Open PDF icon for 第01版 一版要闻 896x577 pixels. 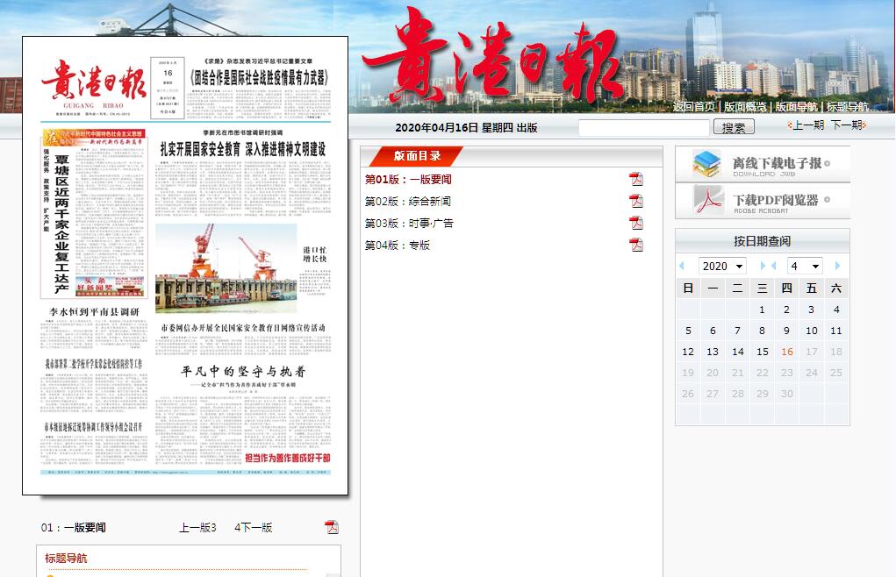[x=636, y=179]
